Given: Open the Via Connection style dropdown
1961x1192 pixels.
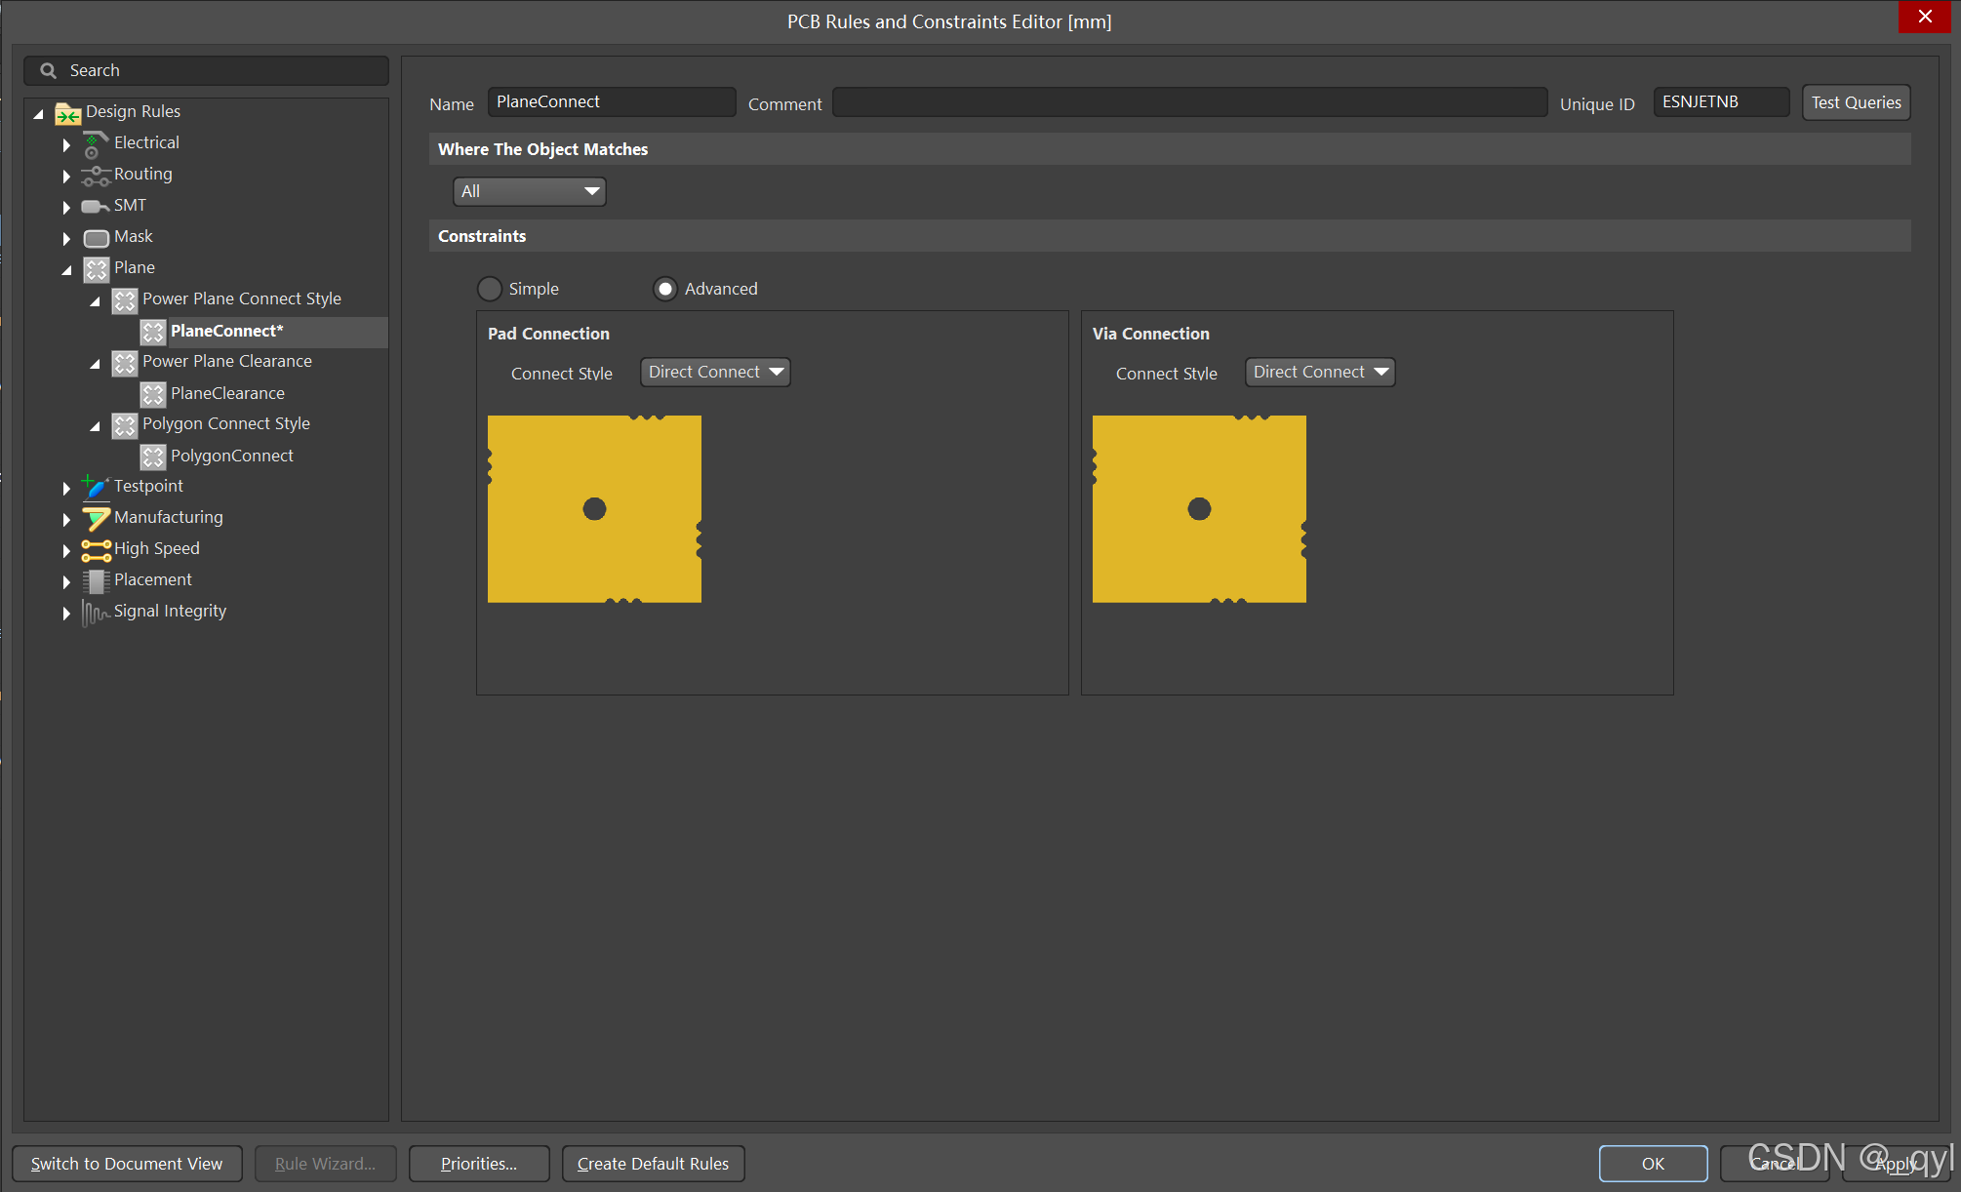Looking at the screenshot, I should click(x=1320, y=372).
